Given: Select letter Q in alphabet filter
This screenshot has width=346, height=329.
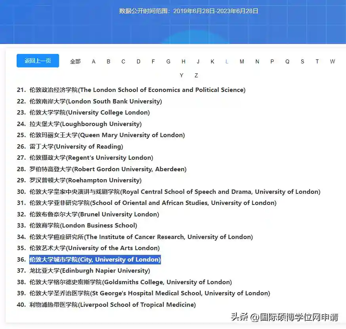Looking at the screenshot, I should click(287, 61).
